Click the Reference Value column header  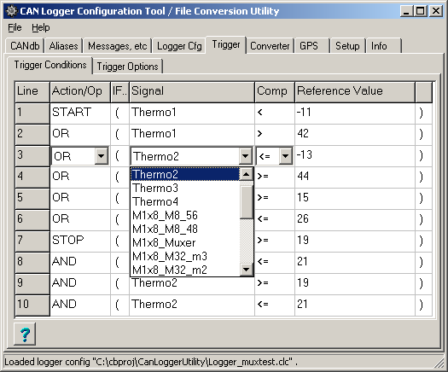point(355,91)
